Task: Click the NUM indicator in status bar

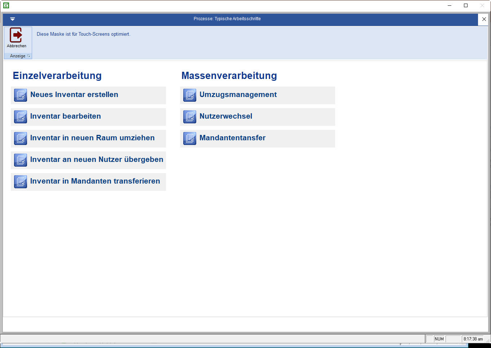Action: (439, 339)
